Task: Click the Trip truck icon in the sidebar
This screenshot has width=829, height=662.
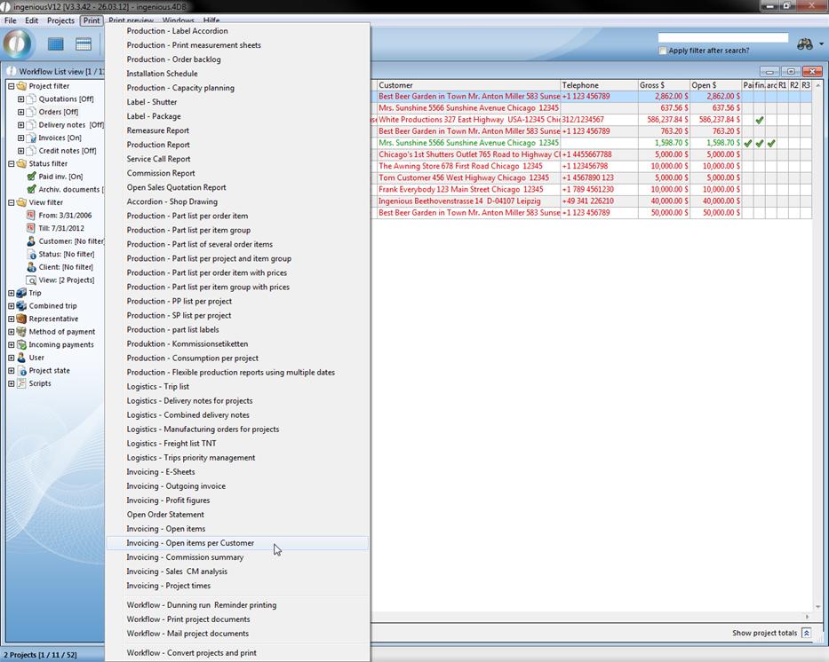Action: pos(22,293)
